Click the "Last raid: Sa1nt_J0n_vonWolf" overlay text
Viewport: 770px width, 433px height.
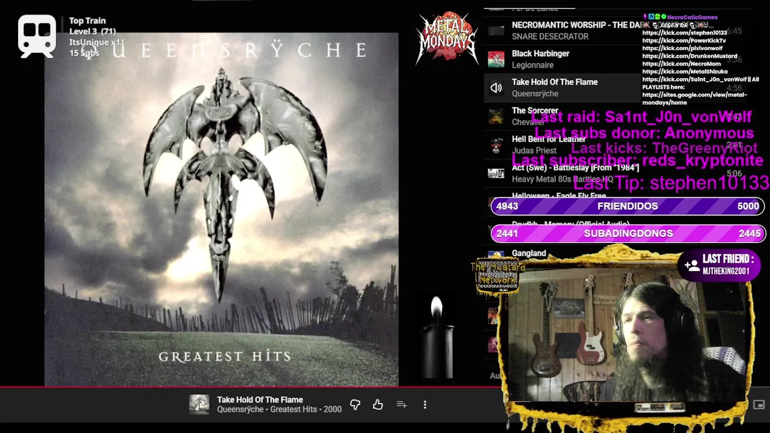point(642,117)
